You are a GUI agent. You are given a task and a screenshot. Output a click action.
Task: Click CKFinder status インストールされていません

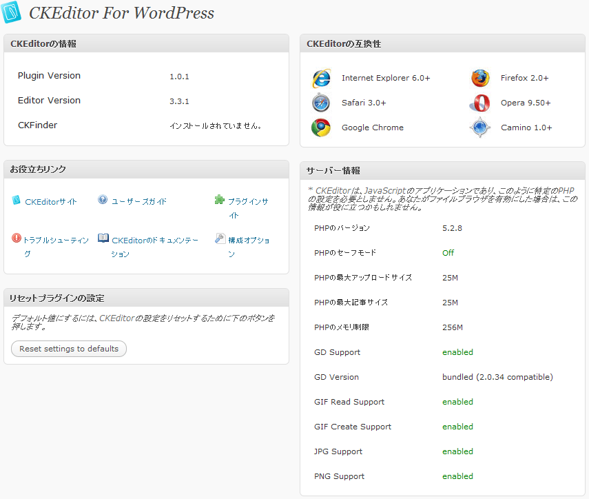point(216,126)
